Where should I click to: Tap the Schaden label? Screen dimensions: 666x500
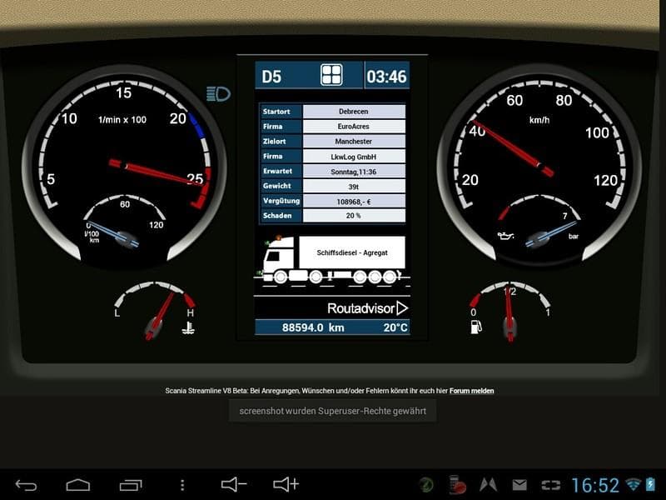pyautogui.click(x=277, y=216)
